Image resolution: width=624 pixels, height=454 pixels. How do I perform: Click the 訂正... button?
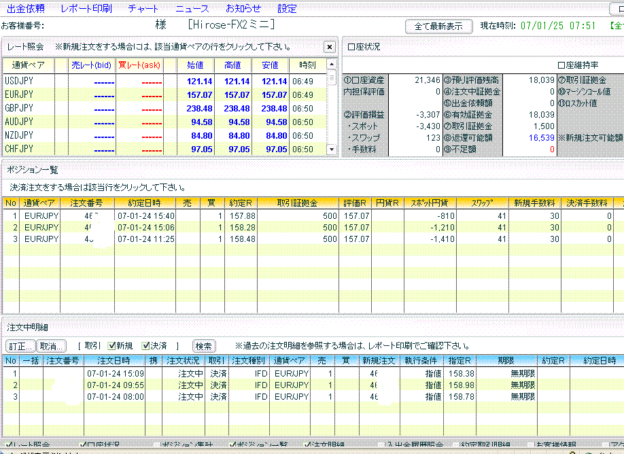(20, 346)
